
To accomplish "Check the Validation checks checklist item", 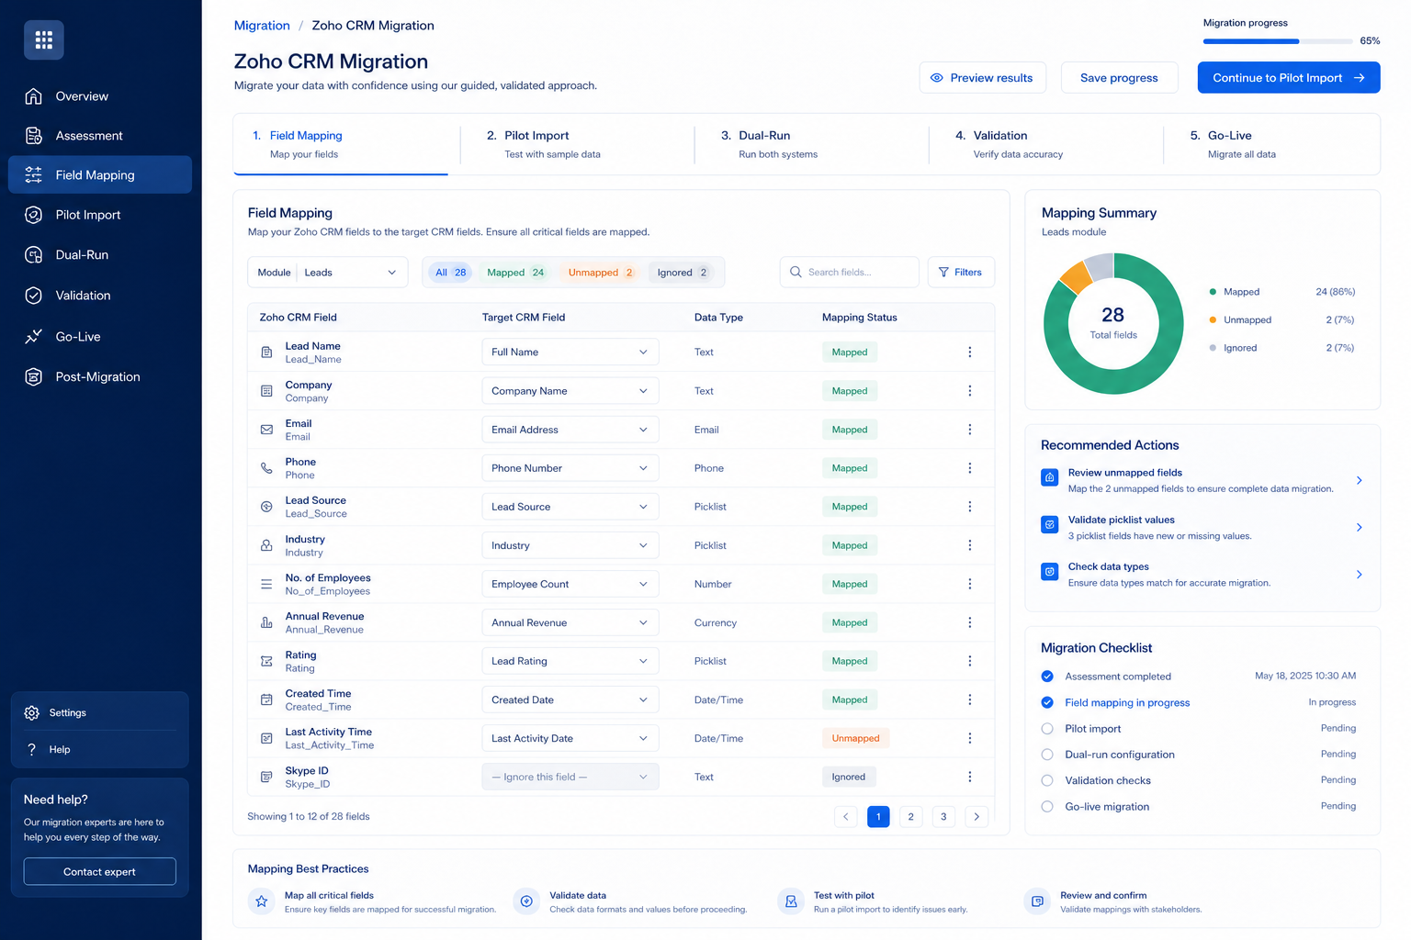I will (x=1047, y=780).
